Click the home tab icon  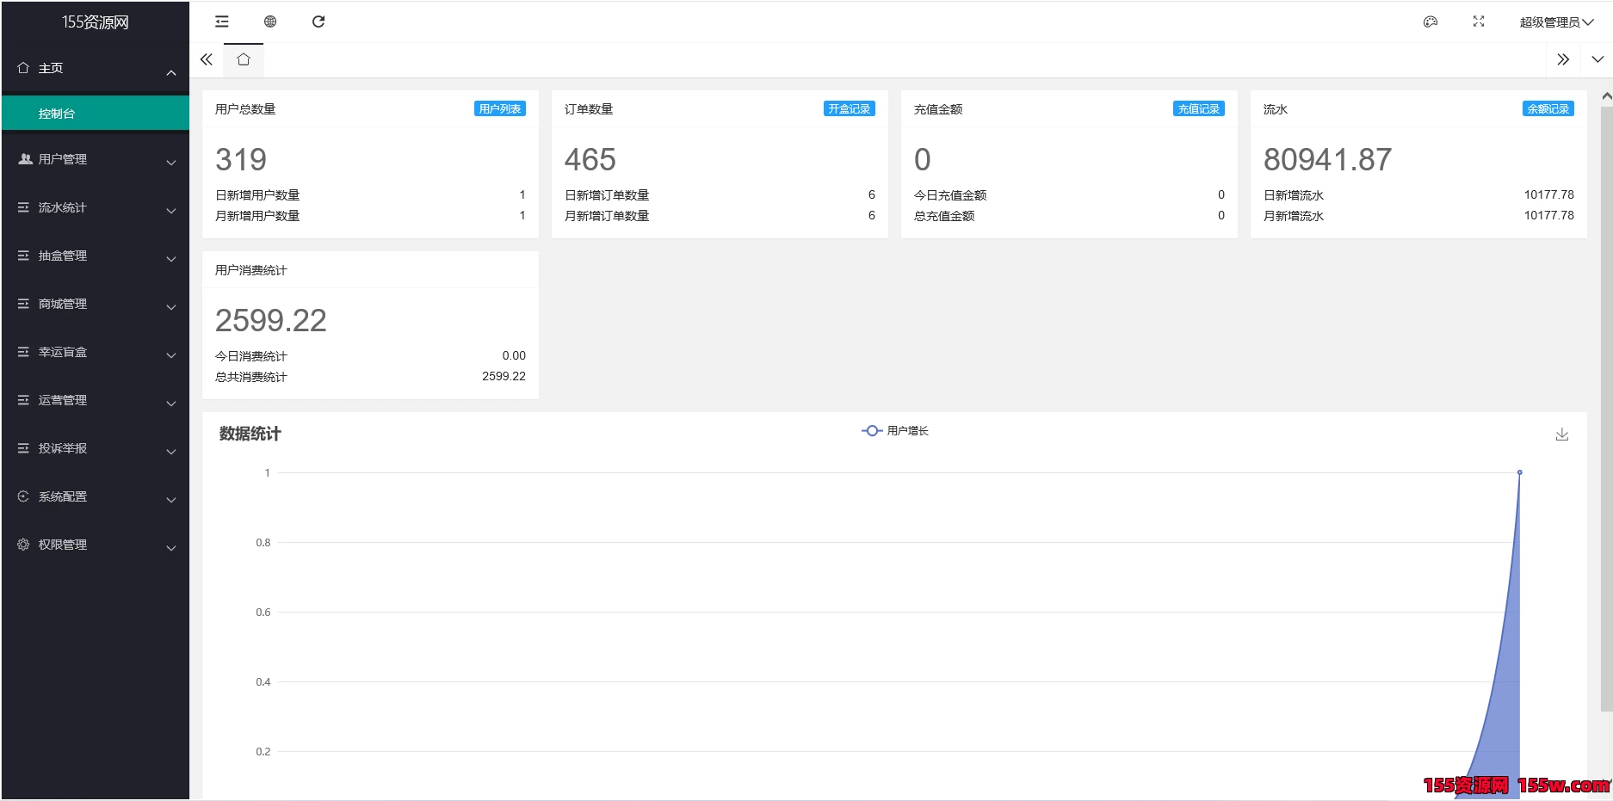244,59
